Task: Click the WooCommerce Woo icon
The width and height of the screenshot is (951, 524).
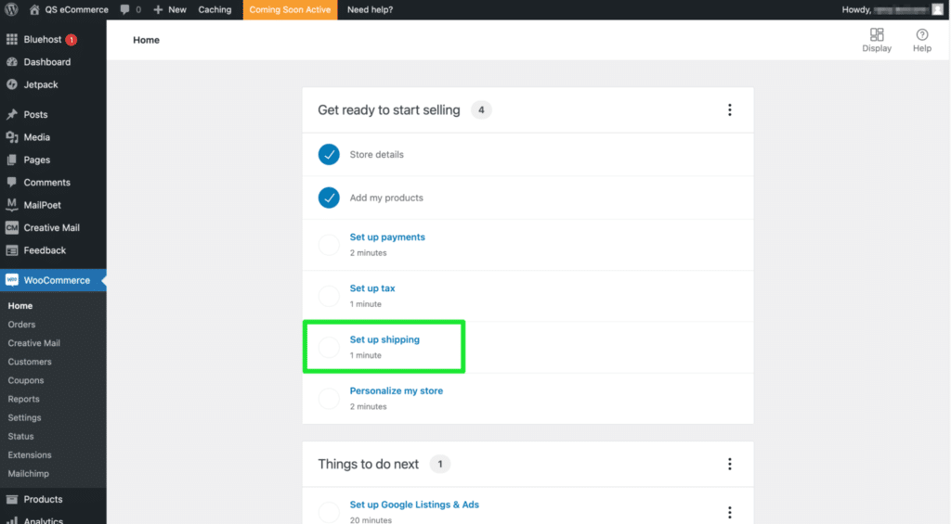Action: pyautogui.click(x=11, y=280)
